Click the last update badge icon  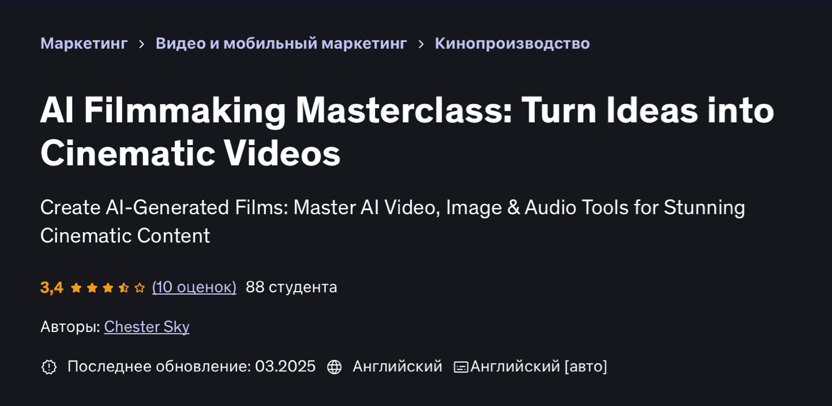point(49,367)
